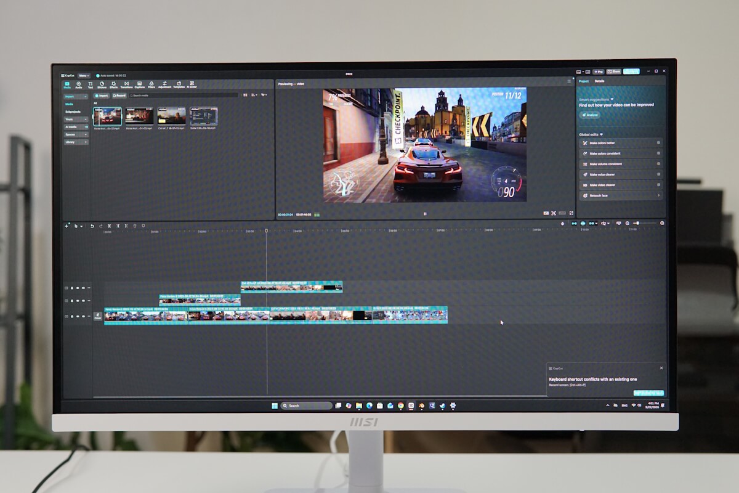Dismiss the keyboard shortcut conflict notification
739x493 pixels.
pos(661,368)
